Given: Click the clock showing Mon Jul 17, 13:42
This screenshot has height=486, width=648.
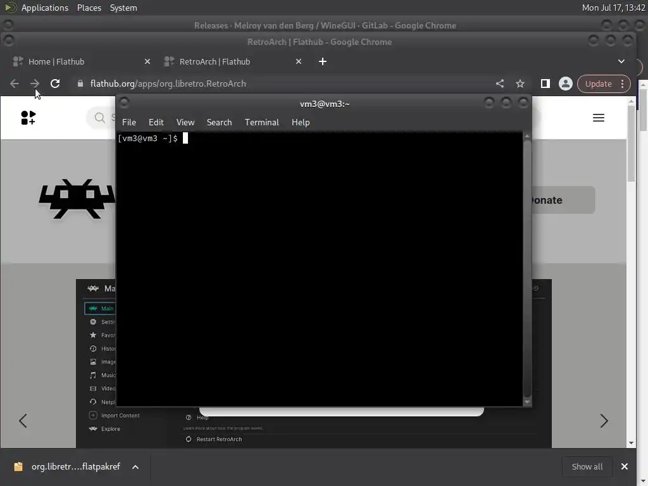Looking at the screenshot, I should 613,8.
